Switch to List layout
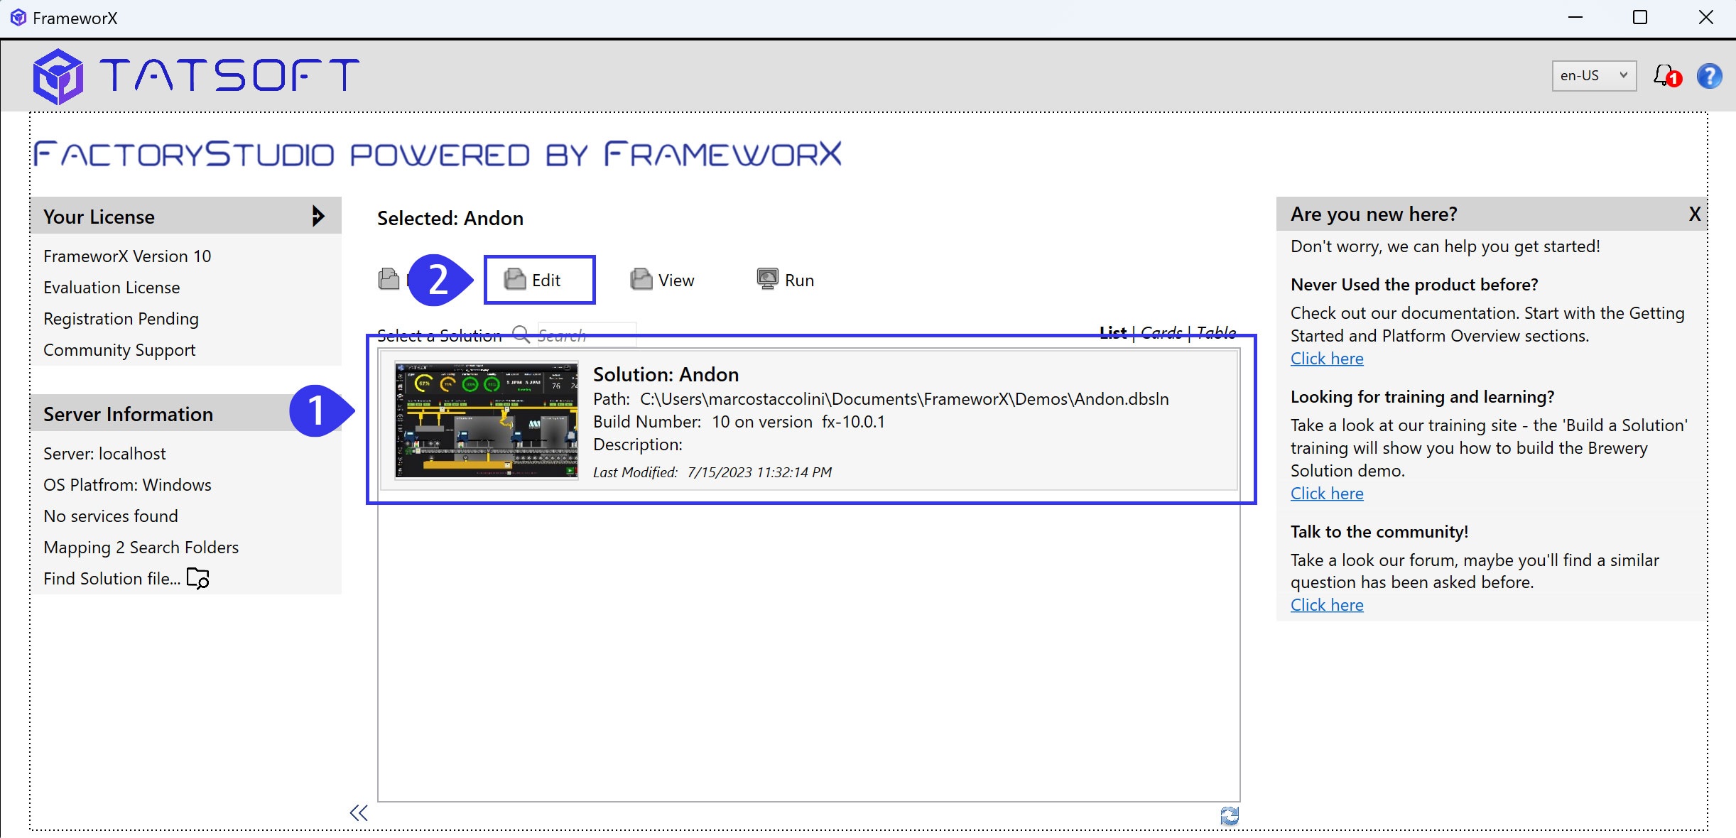The image size is (1736, 838). 1112,332
